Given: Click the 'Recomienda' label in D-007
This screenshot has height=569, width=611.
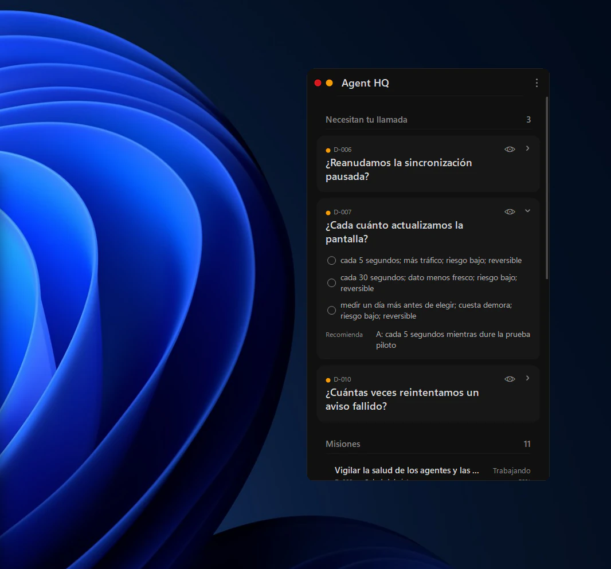Looking at the screenshot, I should (344, 335).
